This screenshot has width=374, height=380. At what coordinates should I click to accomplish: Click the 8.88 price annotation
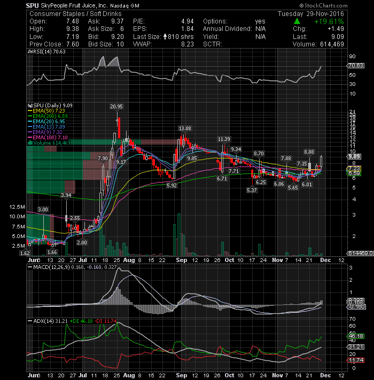[x=309, y=152]
